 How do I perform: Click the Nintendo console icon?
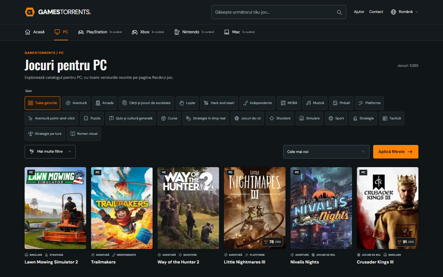point(177,32)
